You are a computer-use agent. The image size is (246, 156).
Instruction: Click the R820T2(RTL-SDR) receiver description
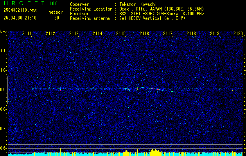162,14
